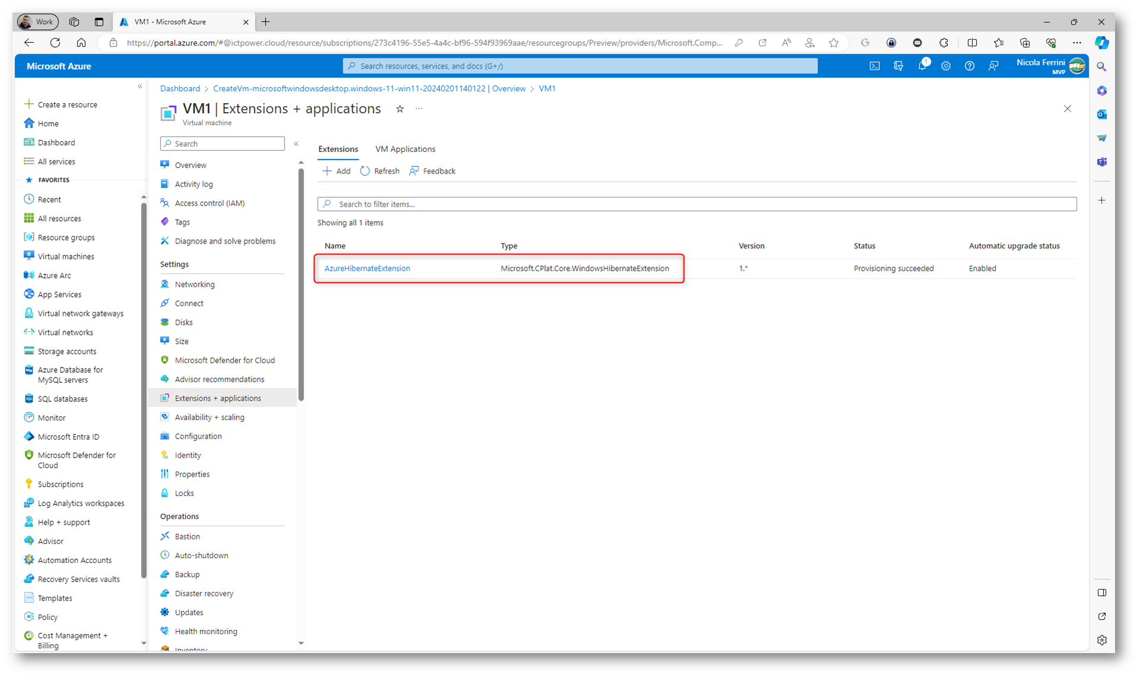1140x678 pixels.
Task: Refresh the extensions list
Action: coord(380,171)
